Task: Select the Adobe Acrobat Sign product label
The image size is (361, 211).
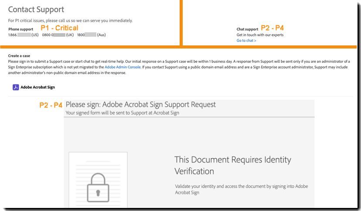Action: (37, 87)
